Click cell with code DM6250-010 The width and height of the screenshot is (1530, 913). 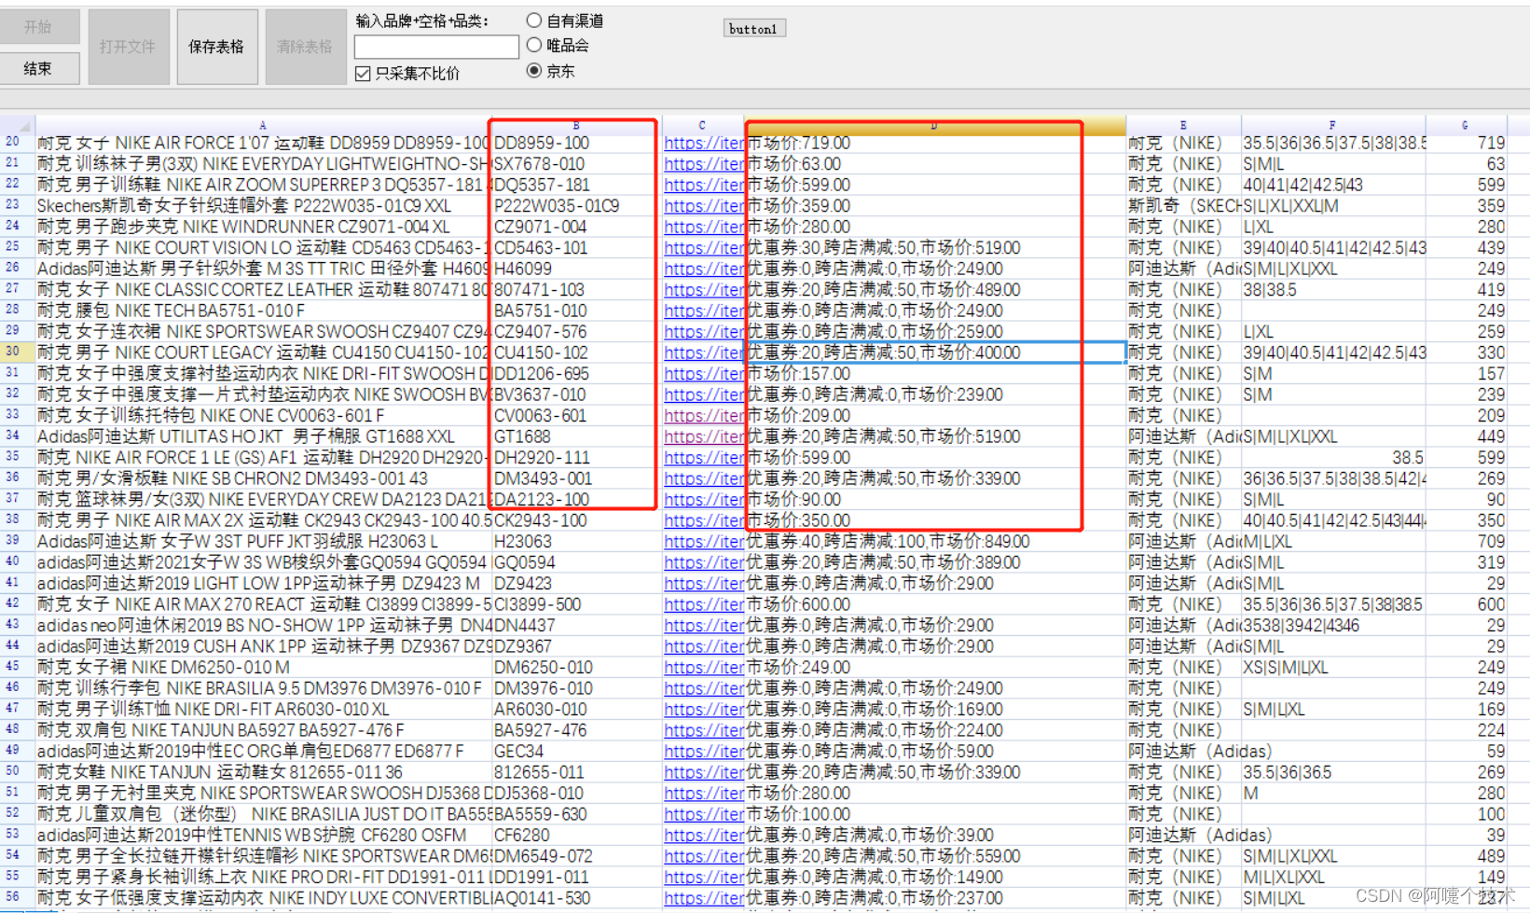(576, 668)
